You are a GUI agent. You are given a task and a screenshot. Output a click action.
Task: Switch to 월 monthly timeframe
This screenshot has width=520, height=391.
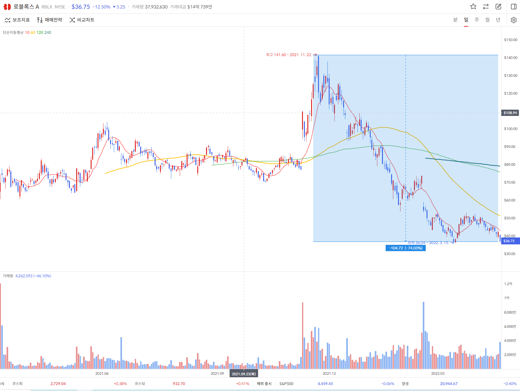tap(487, 20)
